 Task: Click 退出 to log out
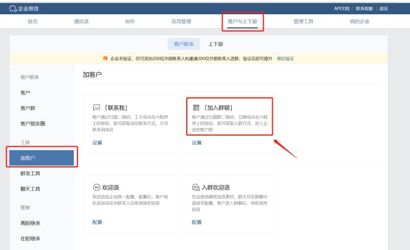click(x=384, y=9)
